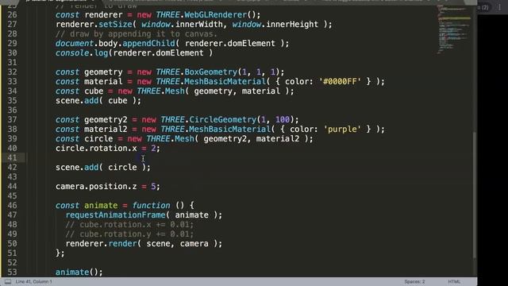The image size is (508, 286).
Task: Click the minimap code overview
Action: [454, 29]
